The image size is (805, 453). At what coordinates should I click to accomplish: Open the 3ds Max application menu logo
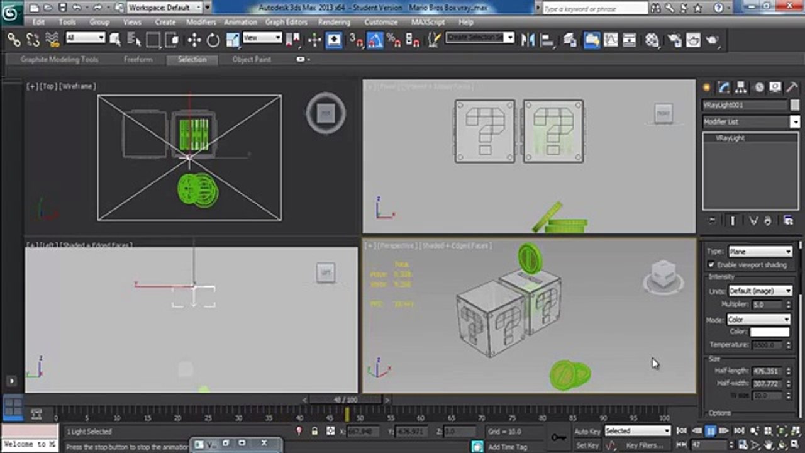tap(11, 14)
